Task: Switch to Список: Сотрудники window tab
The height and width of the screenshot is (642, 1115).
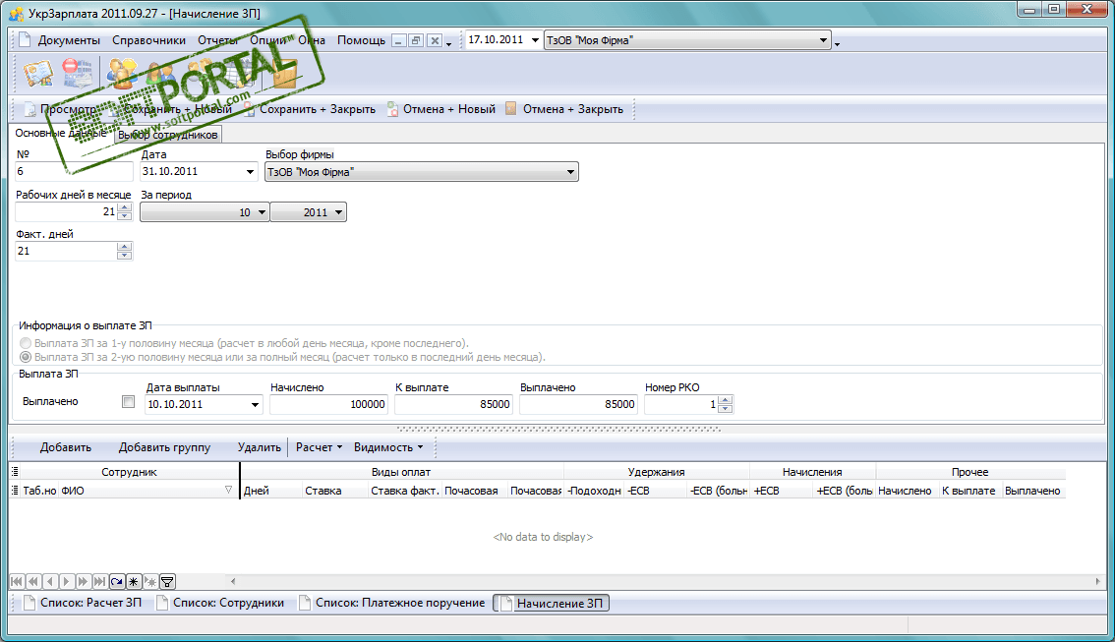Action: pos(219,603)
